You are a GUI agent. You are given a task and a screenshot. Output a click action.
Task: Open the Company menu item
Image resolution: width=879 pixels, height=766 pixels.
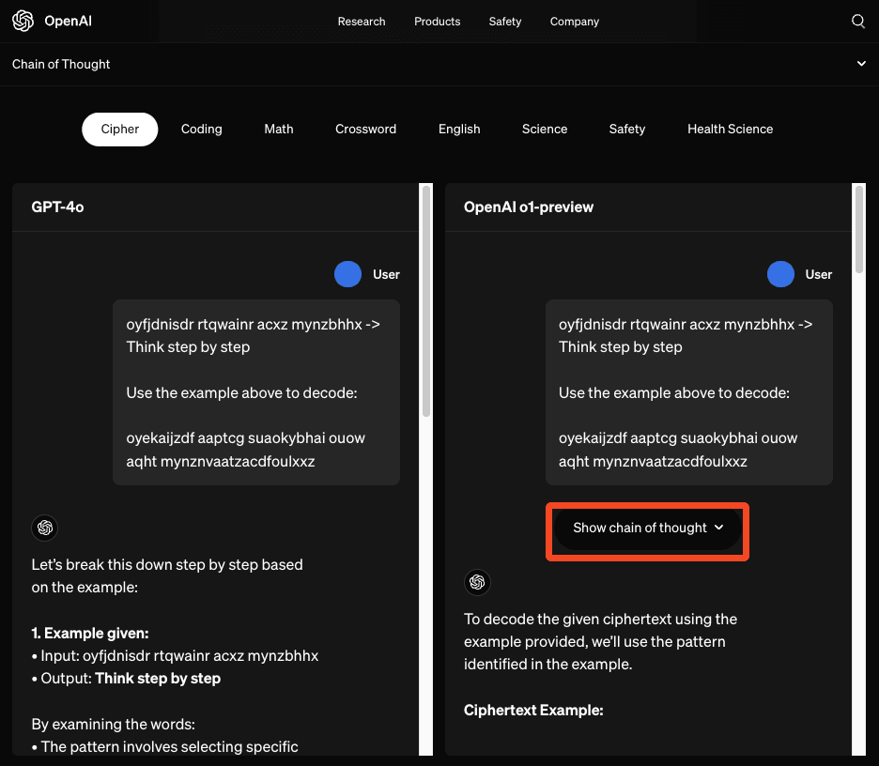pyautogui.click(x=575, y=22)
